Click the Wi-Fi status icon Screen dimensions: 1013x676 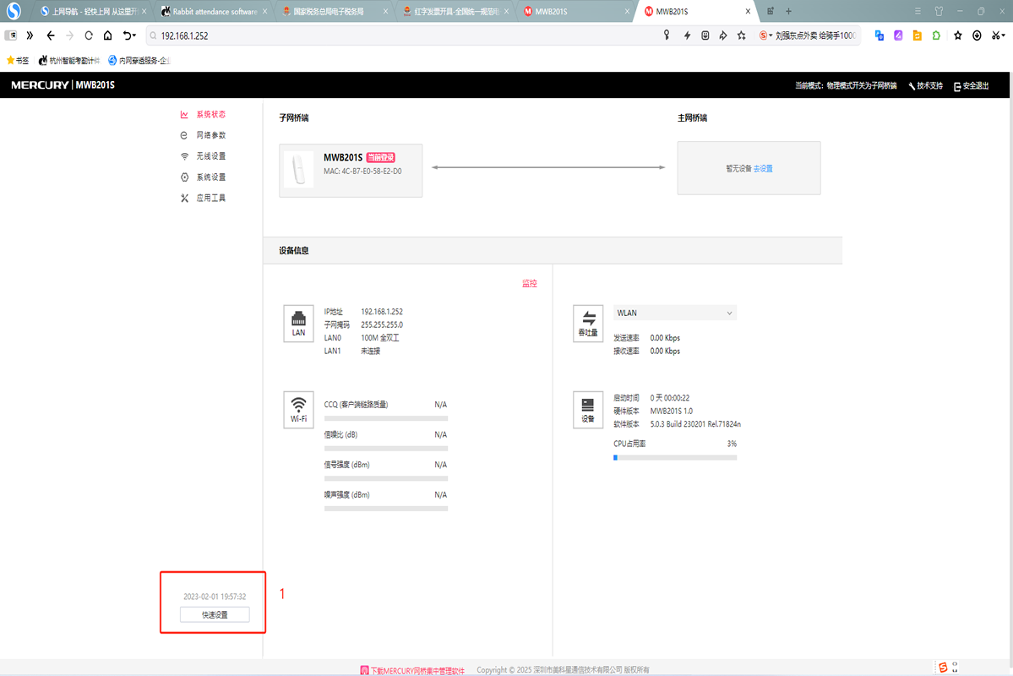coord(298,409)
